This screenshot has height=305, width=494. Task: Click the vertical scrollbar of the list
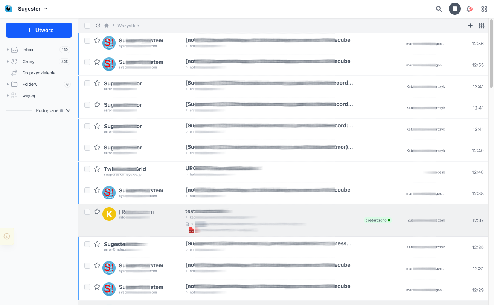pyautogui.click(x=491, y=53)
